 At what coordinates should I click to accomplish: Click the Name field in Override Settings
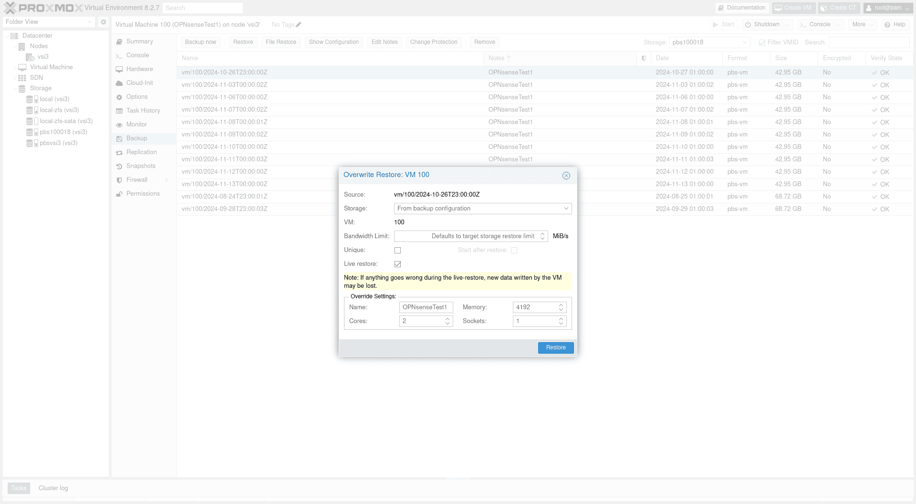pyautogui.click(x=426, y=307)
